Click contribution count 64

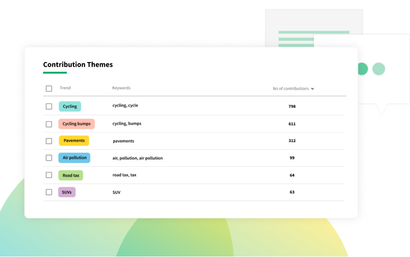(292, 175)
